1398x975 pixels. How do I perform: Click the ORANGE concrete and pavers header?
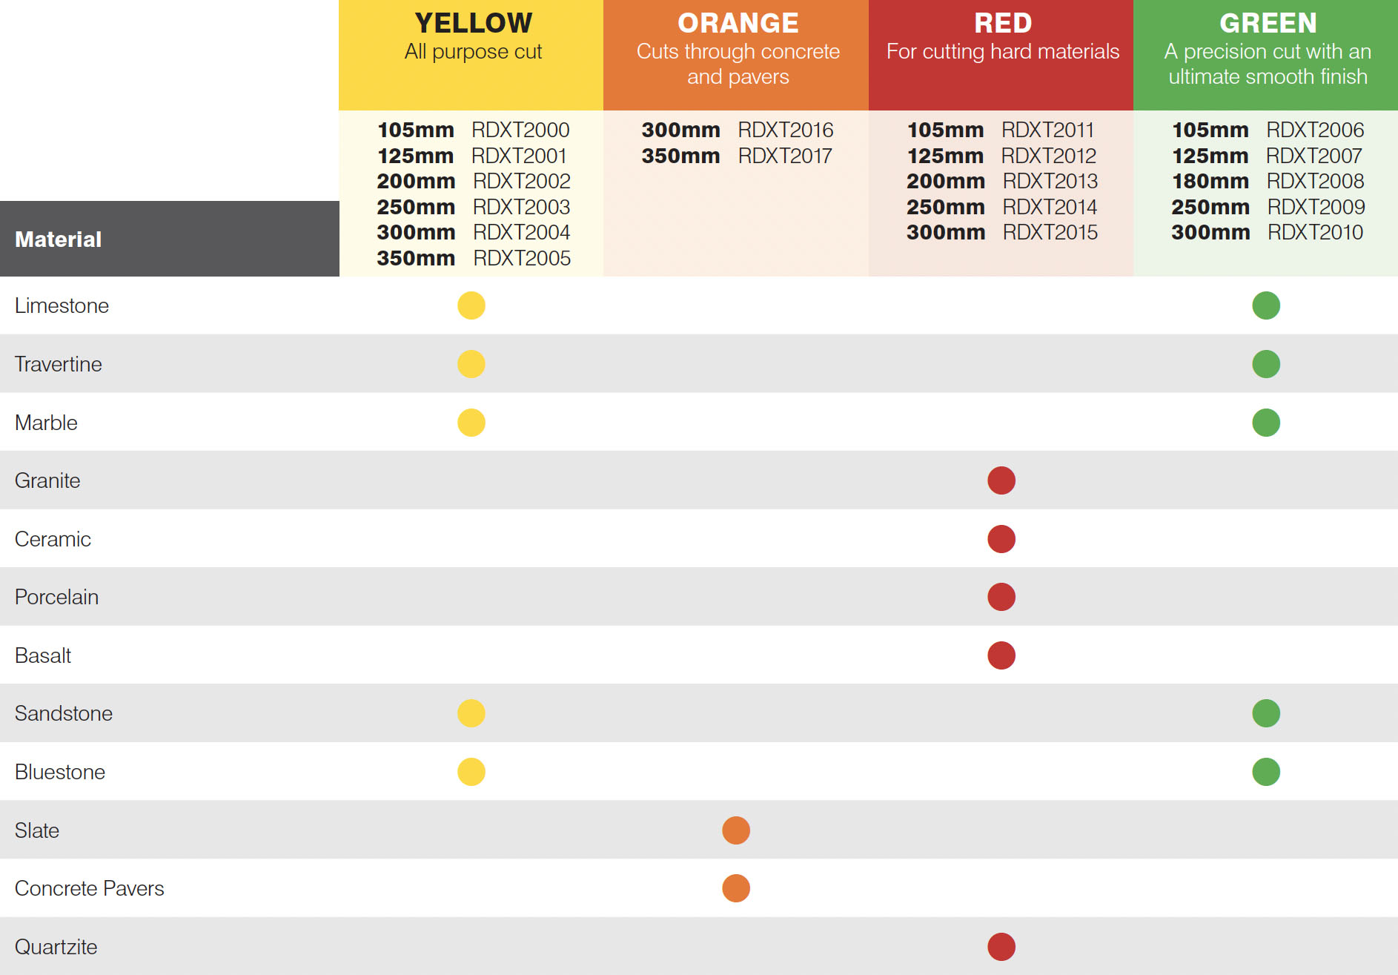(x=736, y=55)
